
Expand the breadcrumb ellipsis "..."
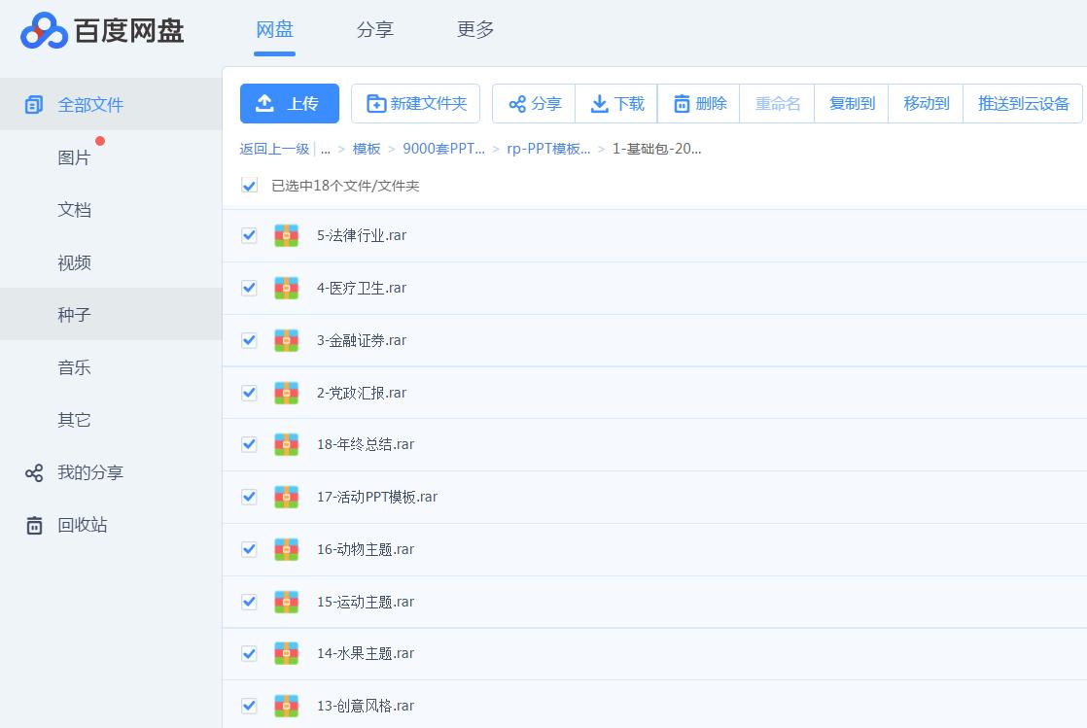click(x=326, y=149)
